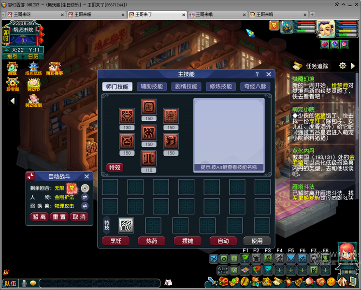Screen dimensions: 361x290
Task: Toggle the 人物 action swap button
Action: [x=85, y=197]
